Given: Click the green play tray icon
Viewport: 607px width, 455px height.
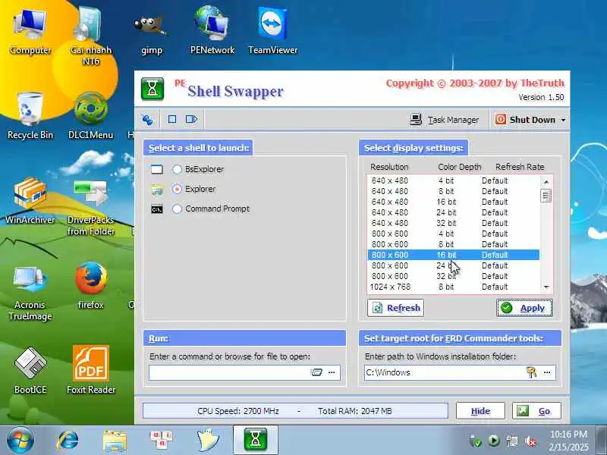Looking at the screenshot, I should 494,441.
